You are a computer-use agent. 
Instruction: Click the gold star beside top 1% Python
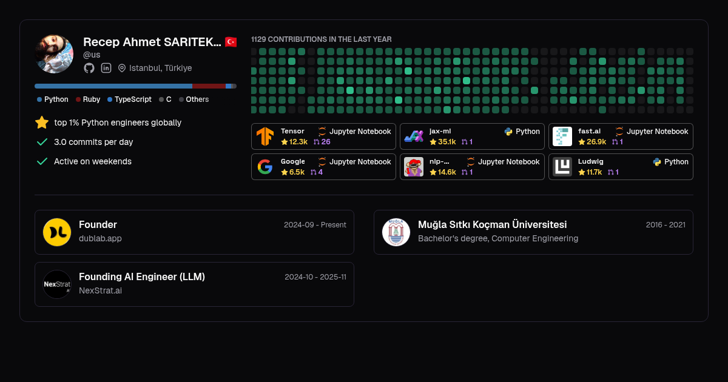42,122
